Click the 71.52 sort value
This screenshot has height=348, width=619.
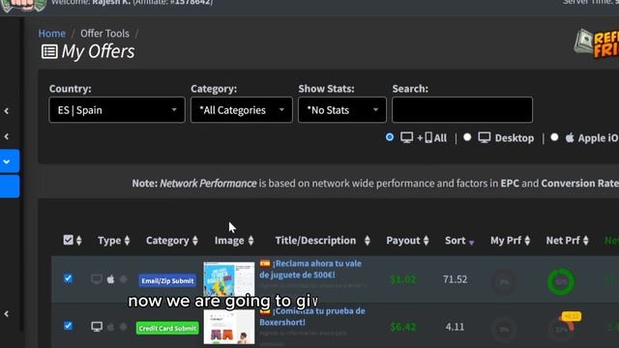point(455,279)
